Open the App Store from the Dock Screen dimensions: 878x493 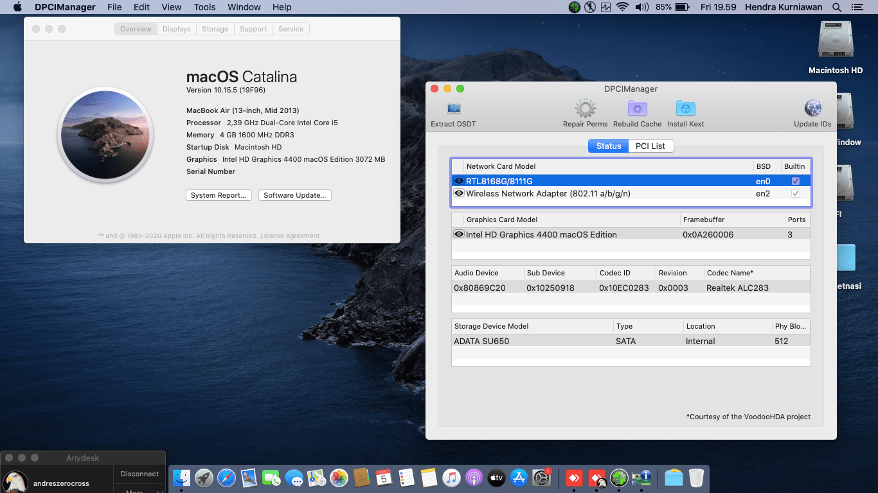pyautogui.click(x=519, y=478)
